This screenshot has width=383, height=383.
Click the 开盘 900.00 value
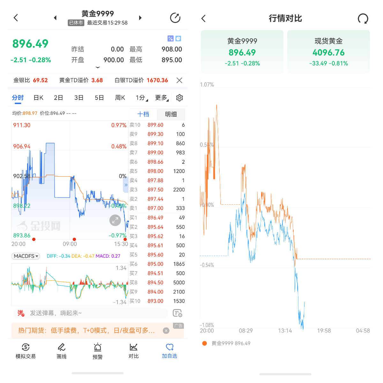pyautogui.click(x=114, y=60)
